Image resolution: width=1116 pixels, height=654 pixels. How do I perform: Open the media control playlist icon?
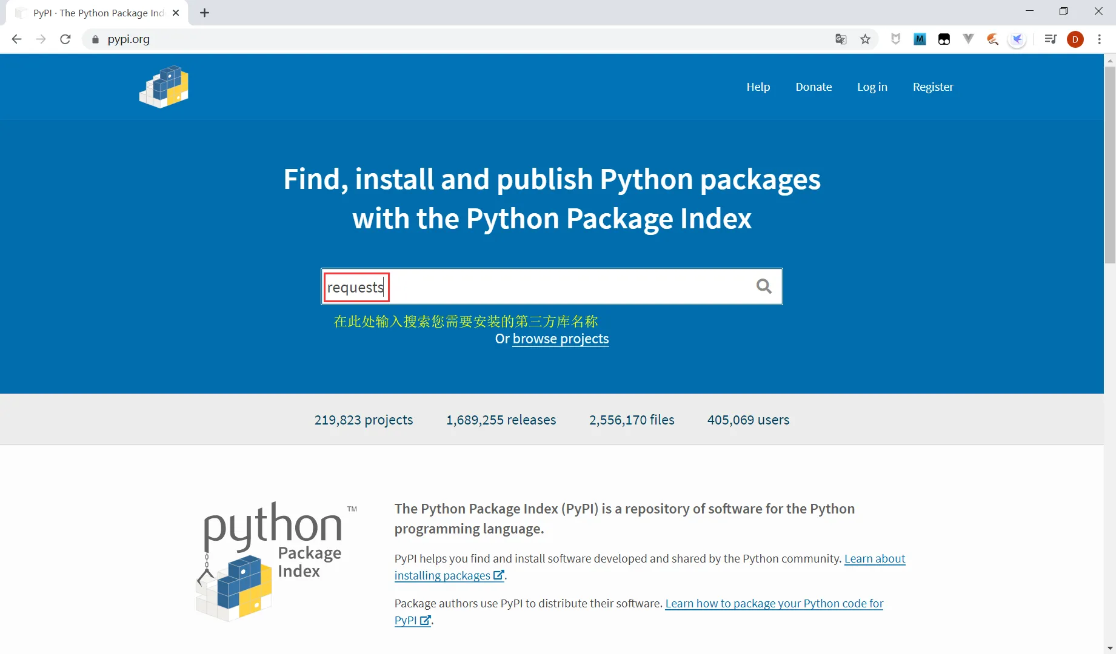(x=1051, y=39)
